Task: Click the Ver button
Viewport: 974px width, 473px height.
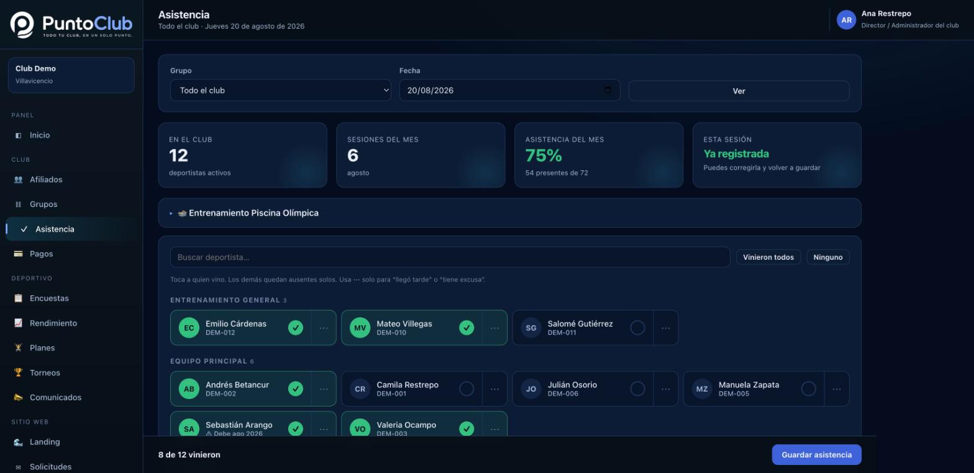Action: coord(739,91)
